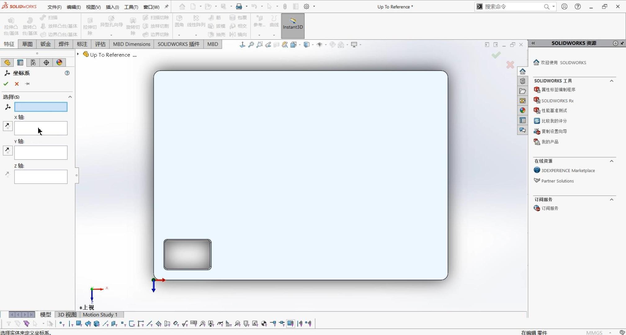This screenshot has width=626, height=335.
Task: Cancel coordinate system with red X
Action: (x=17, y=84)
